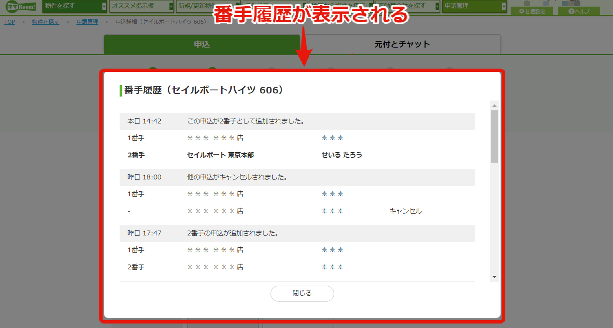Screen dimensions: 613x328
Task: Switch to the 申込 tab
Action: click(x=202, y=45)
